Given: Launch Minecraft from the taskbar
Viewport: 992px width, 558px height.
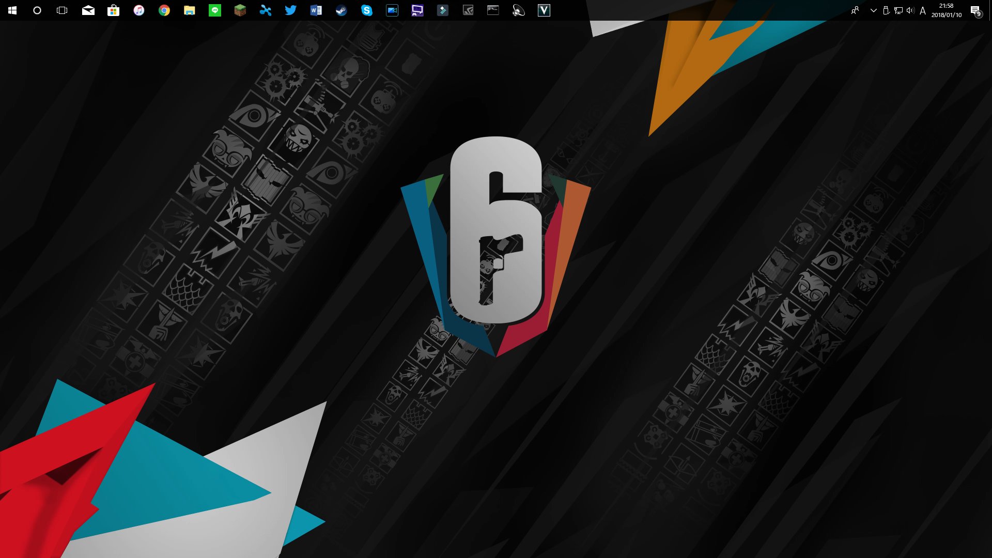Looking at the screenshot, I should [x=240, y=10].
